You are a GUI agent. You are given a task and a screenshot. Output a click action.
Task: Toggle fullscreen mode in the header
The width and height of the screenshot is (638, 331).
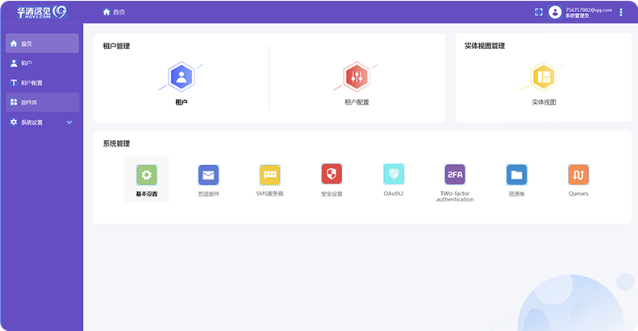click(539, 12)
